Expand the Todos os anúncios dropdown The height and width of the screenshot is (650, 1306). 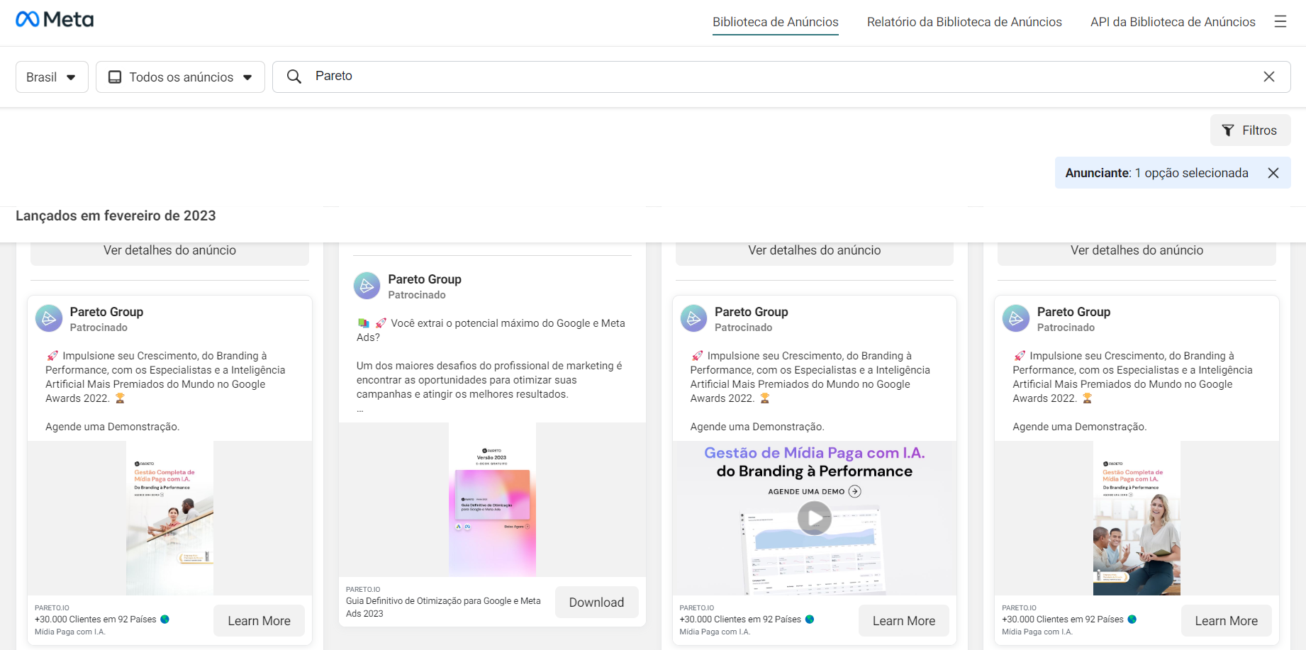pos(180,77)
